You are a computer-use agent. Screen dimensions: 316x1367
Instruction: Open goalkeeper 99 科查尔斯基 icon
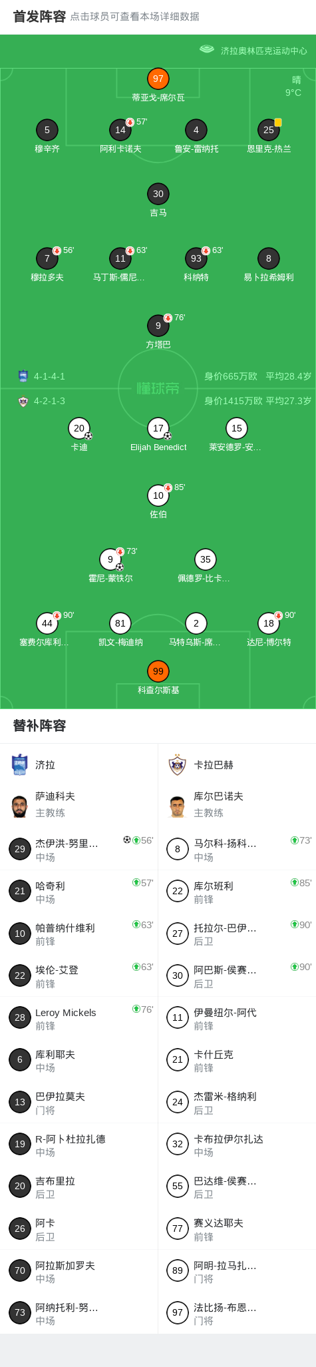pos(158,671)
